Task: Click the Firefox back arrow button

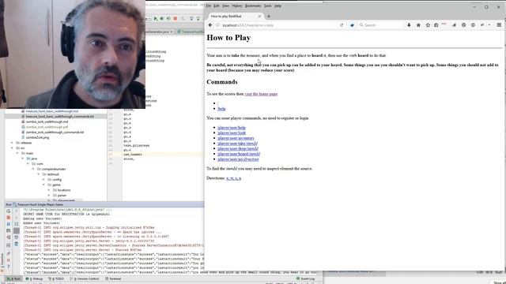Action: (x=210, y=25)
